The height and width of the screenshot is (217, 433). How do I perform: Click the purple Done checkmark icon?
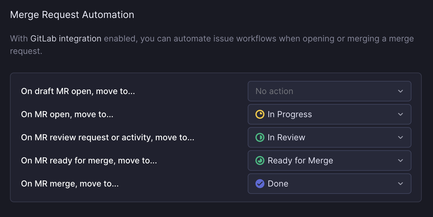click(260, 184)
